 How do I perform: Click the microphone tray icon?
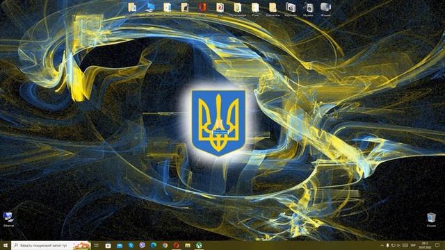388,245
